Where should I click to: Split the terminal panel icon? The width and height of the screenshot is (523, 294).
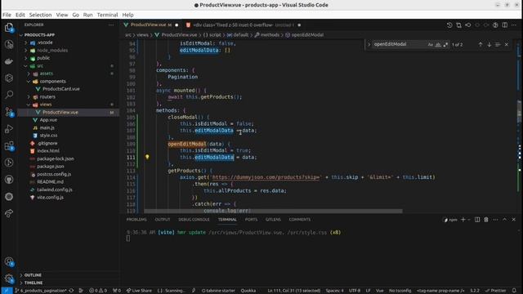[x=477, y=220]
